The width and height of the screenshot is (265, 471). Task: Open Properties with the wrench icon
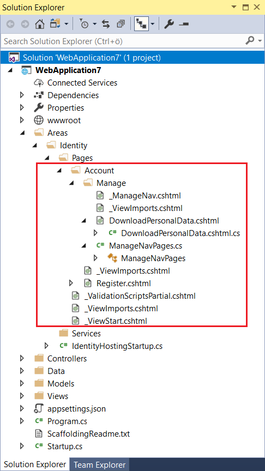click(x=168, y=25)
